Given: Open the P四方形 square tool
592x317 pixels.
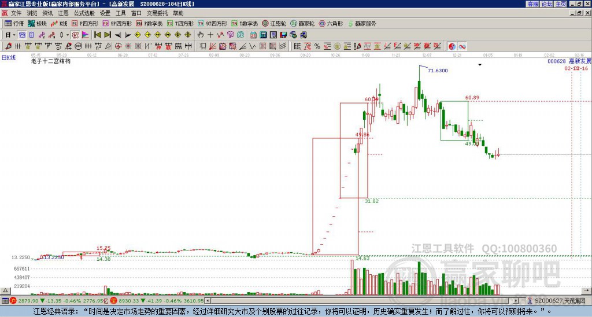Looking at the screenshot, I should (85, 23).
